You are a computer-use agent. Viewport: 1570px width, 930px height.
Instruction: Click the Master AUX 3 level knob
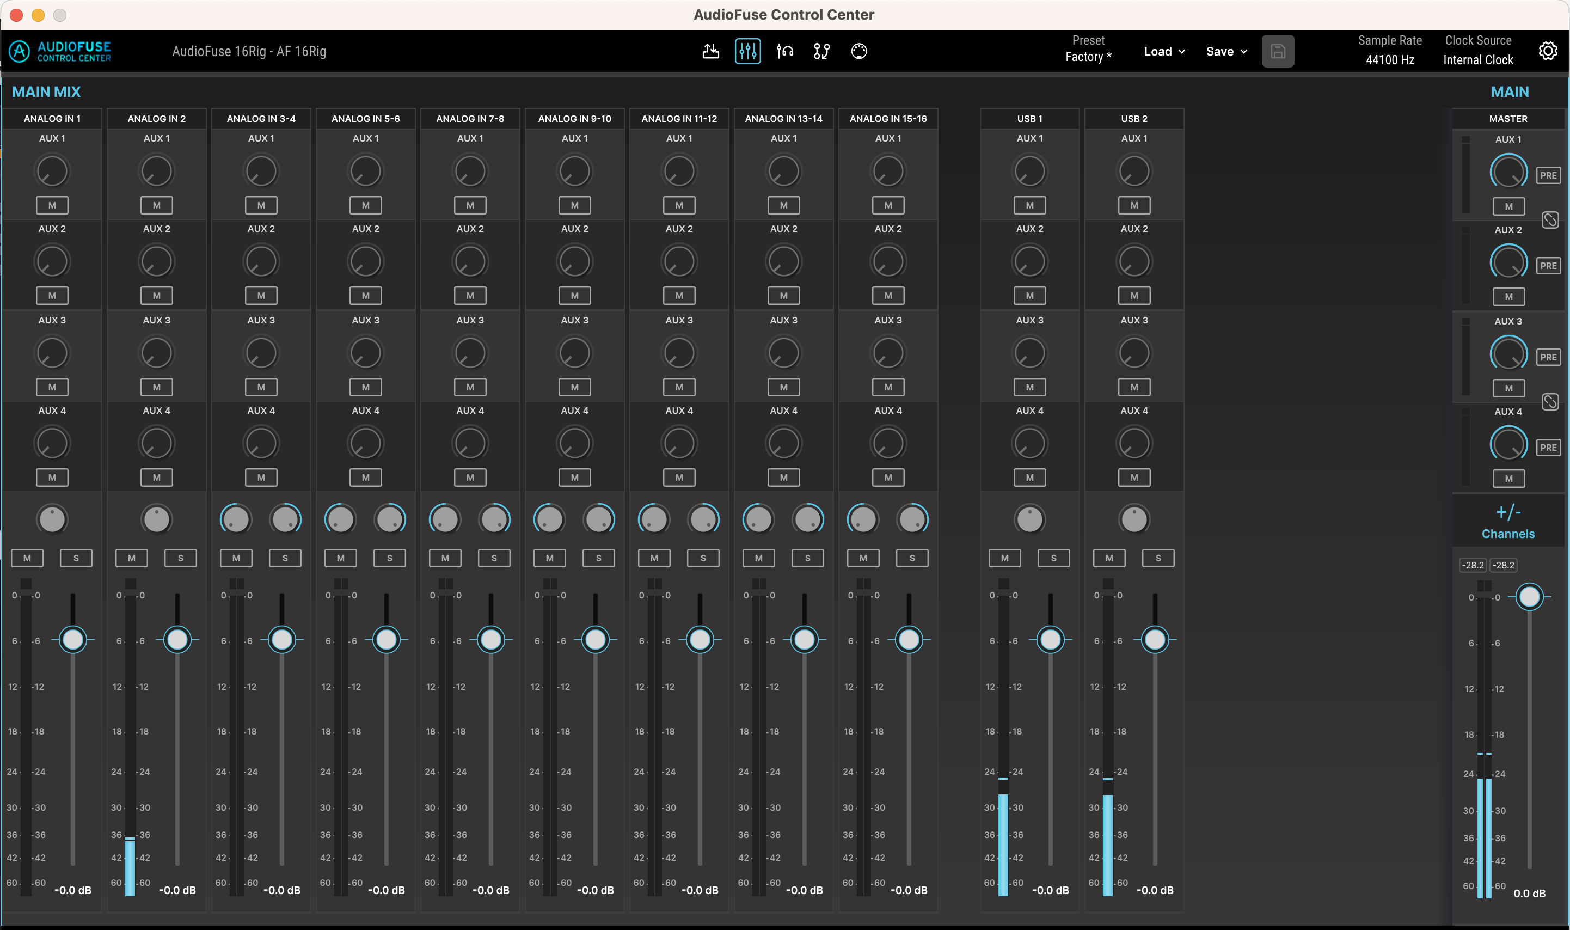coord(1508,354)
